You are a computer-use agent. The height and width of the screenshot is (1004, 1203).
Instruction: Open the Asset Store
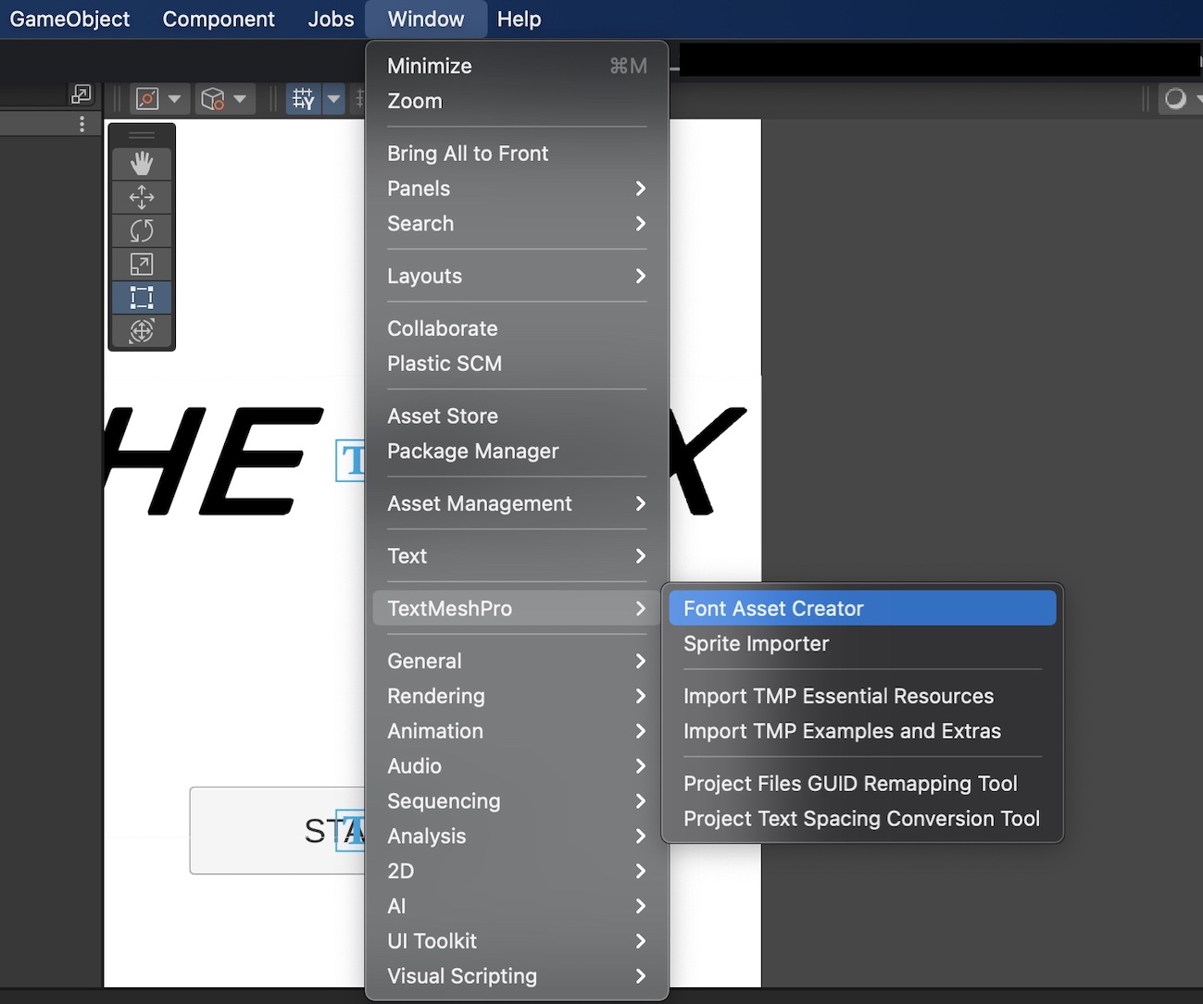coord(517,416)
